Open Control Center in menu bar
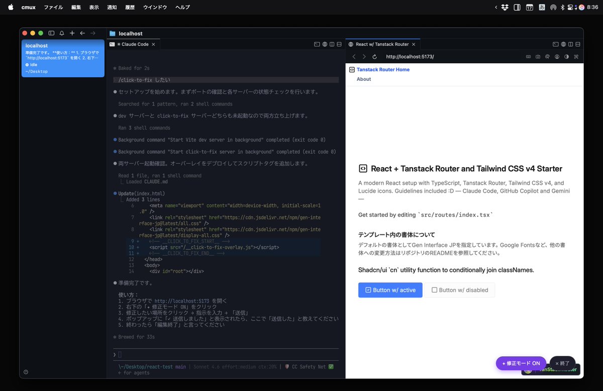The height and width of the screenshot is (391, 603). [571, 7]
